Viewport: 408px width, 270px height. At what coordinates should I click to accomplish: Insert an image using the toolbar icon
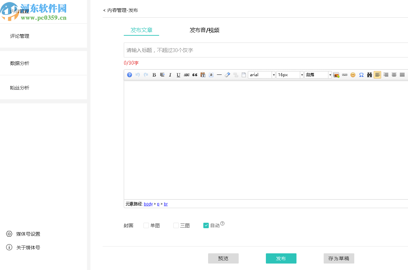click(336, 75)
